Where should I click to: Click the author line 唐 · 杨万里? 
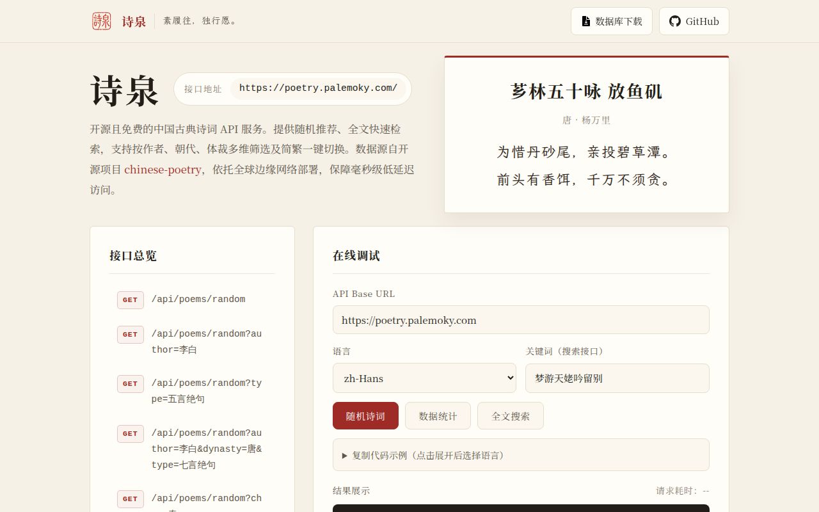click(586, 120)
